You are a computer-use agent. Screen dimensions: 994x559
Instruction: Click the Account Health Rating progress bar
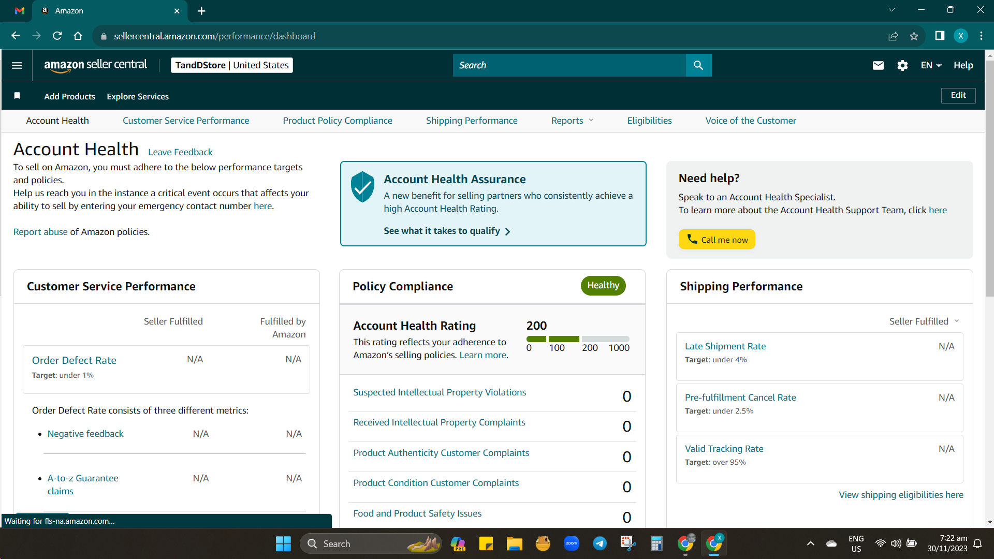click(x=578, y=339)
